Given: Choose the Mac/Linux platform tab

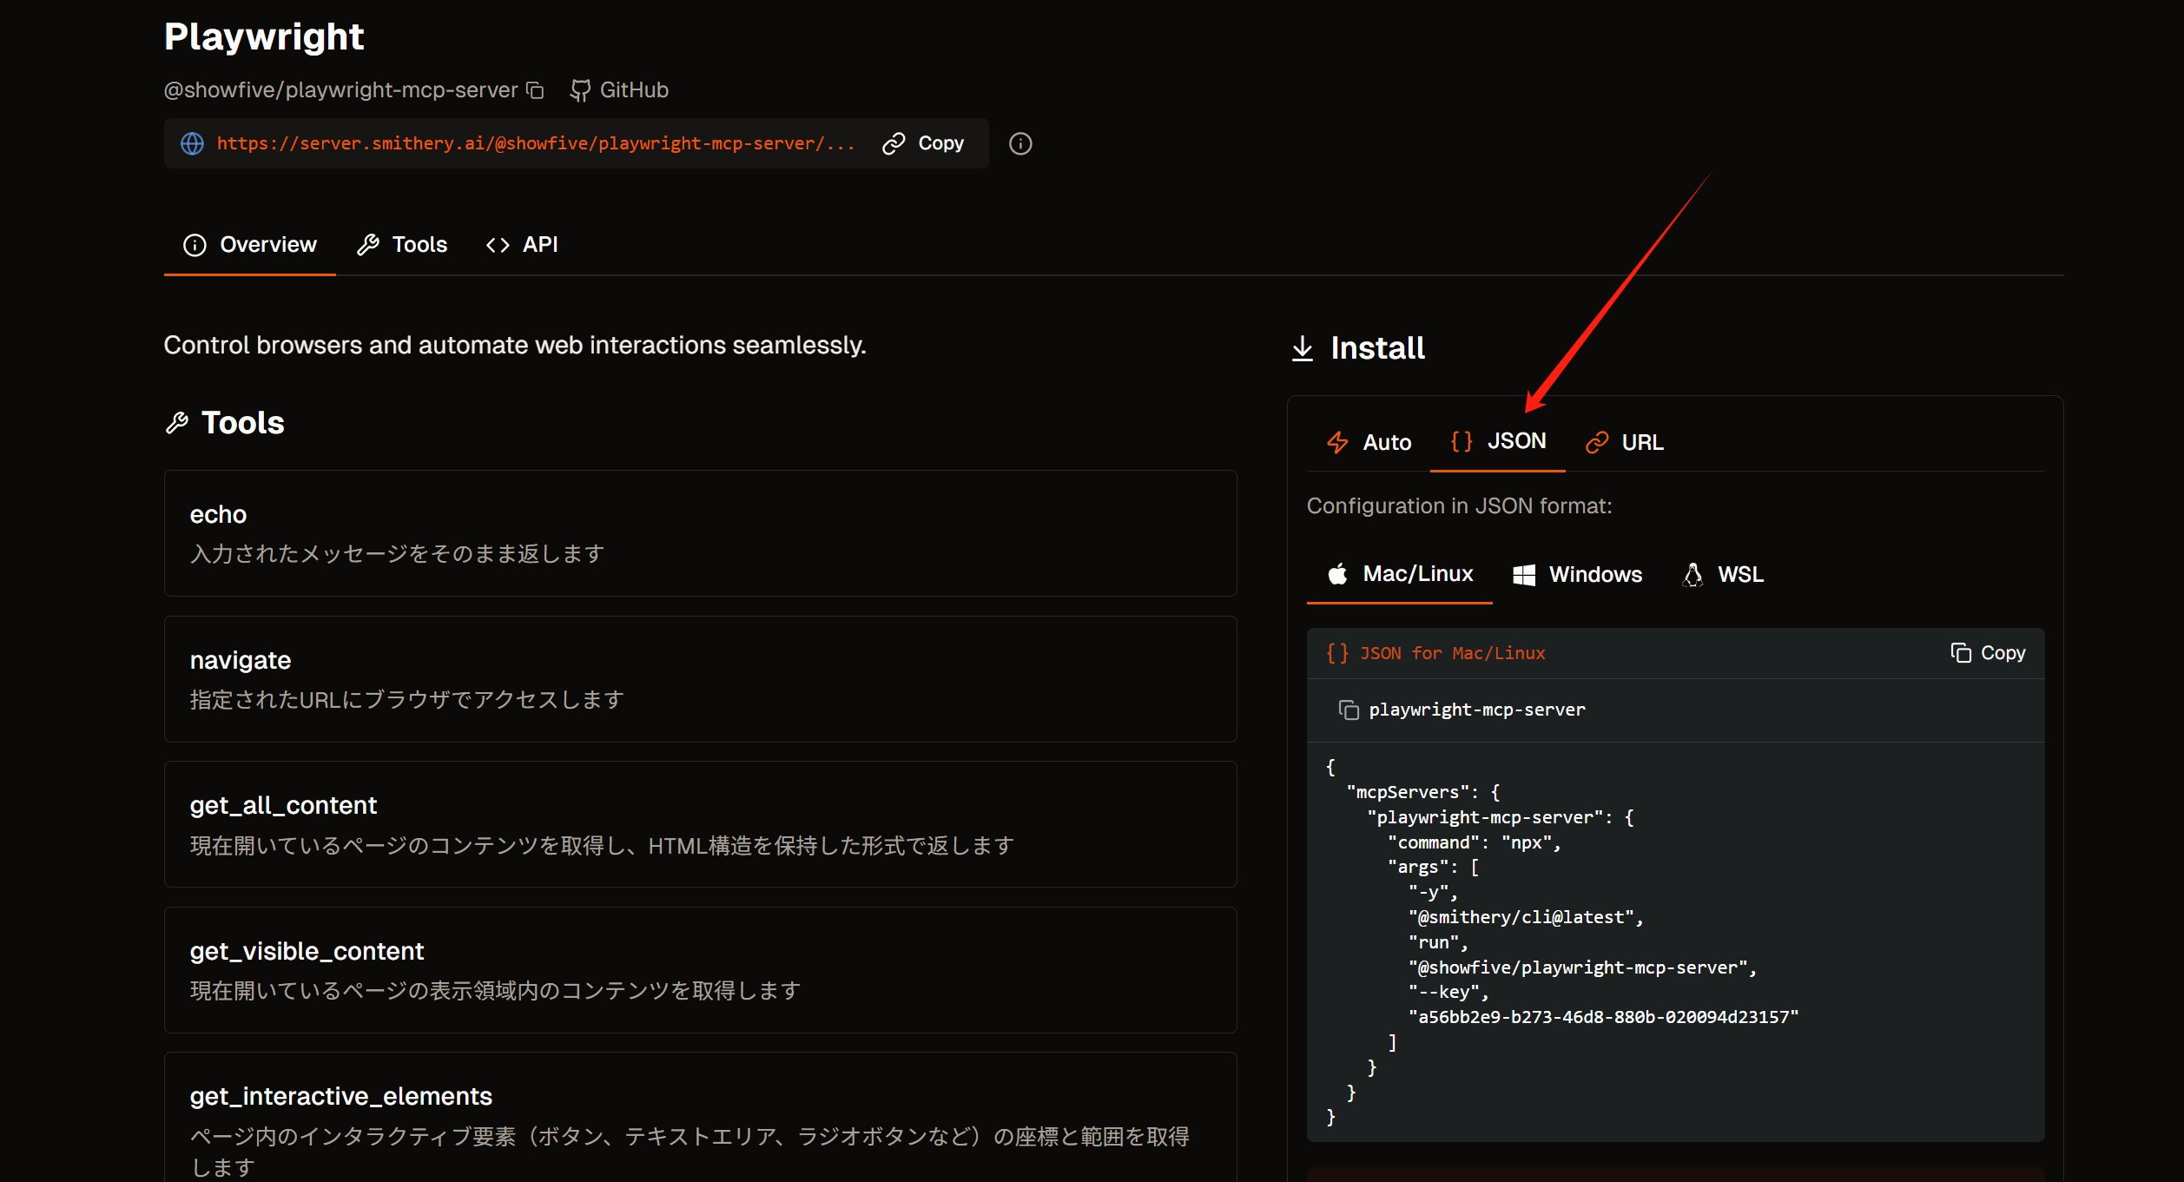Looking at the screenshot, I should point(1400,574).
